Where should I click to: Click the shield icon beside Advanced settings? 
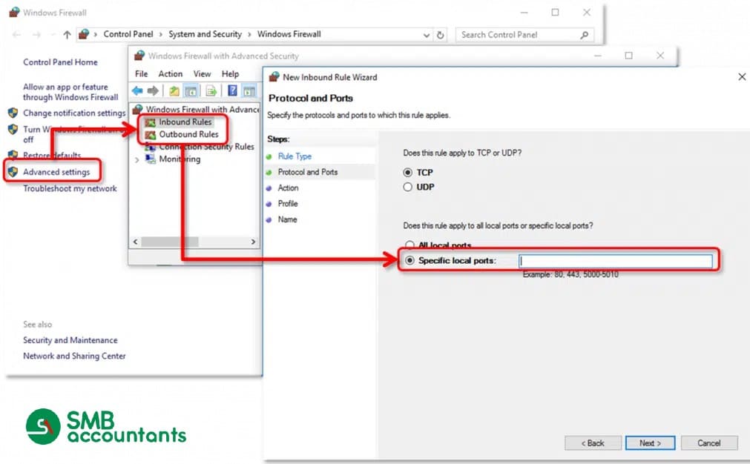13,172
